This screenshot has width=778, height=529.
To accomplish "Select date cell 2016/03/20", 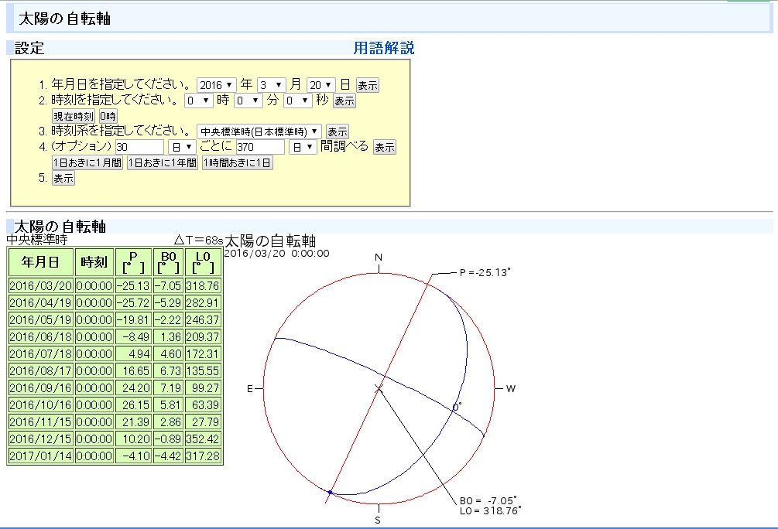I will click(x=41, y=285).
